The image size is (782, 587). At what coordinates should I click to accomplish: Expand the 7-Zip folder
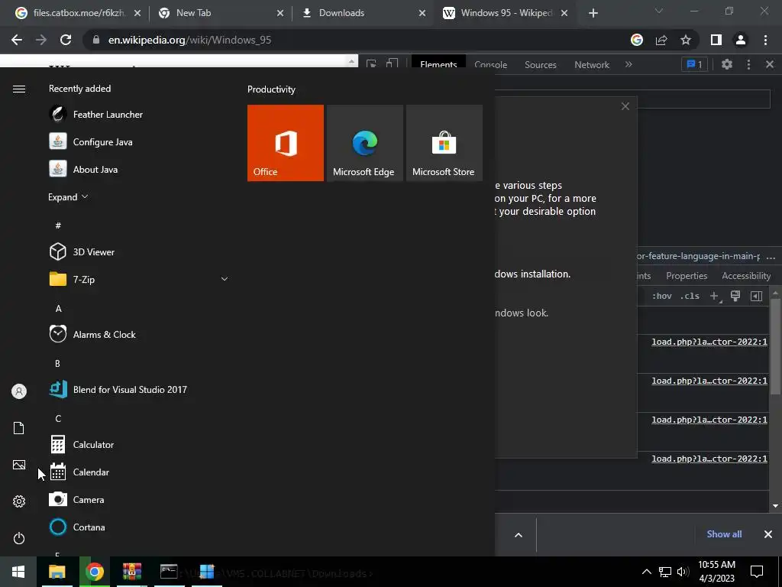tap(137, 279)
